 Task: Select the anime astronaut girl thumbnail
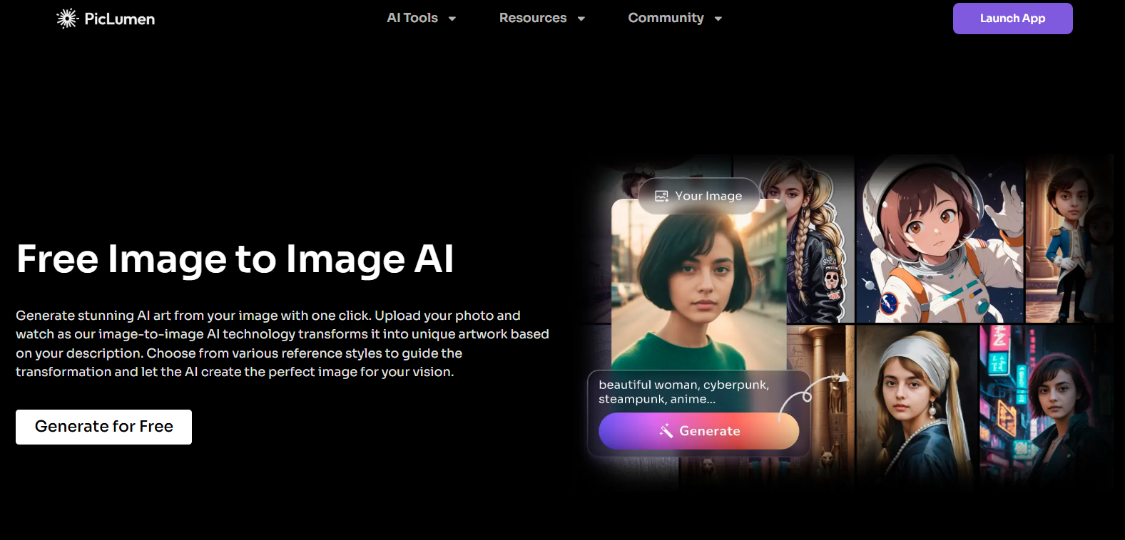(x=940, y=239)
